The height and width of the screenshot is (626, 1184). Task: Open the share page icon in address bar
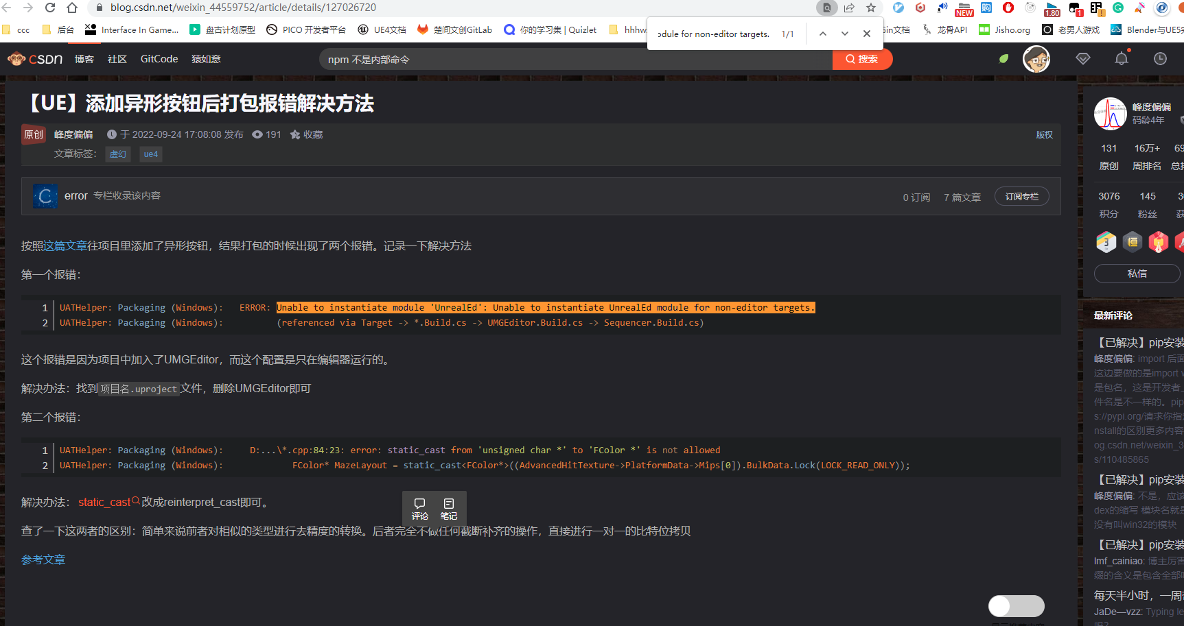[x=849, y=8]
